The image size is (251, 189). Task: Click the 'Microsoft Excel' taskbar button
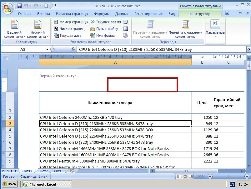[x=47, y=184]
